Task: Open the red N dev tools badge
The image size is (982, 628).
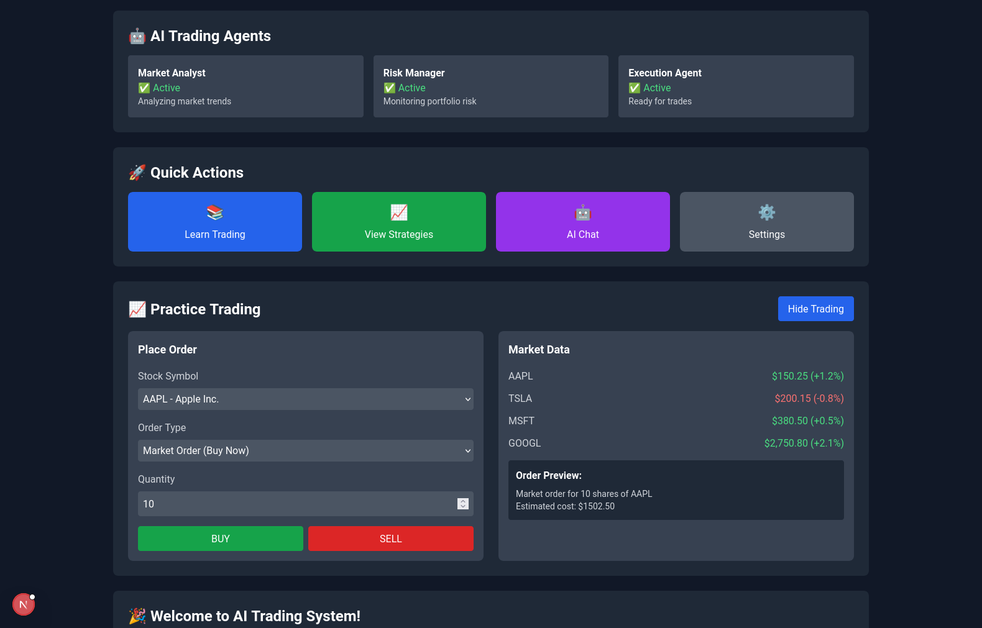Action: (24, 604)
